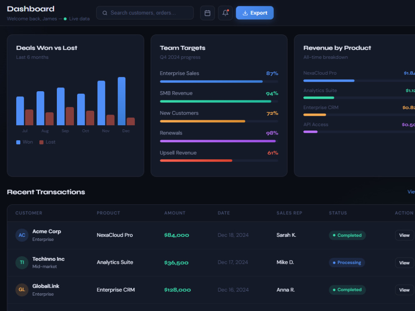Click sales rep Sarah K.
Screen dimensions: 415x311
pyautogui.click(x=286, y=235)
